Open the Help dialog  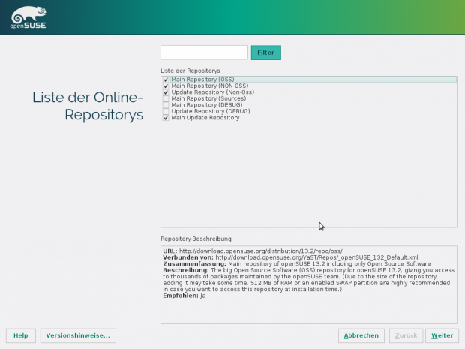(x=21, y=335)
